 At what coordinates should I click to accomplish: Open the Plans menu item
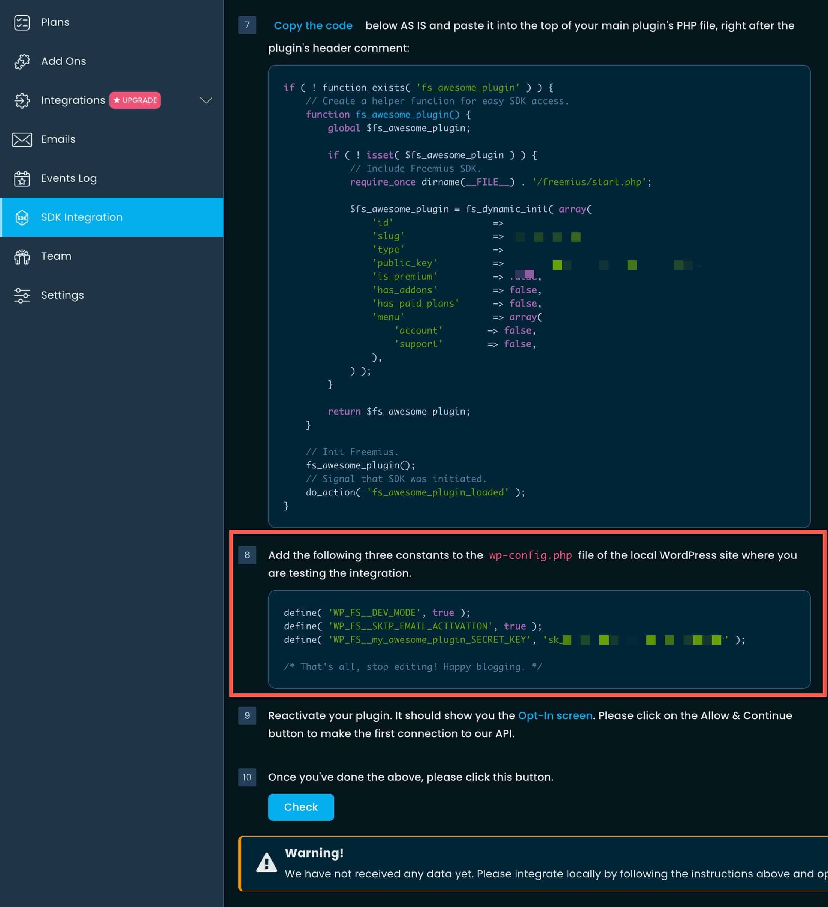coord(112,22)
